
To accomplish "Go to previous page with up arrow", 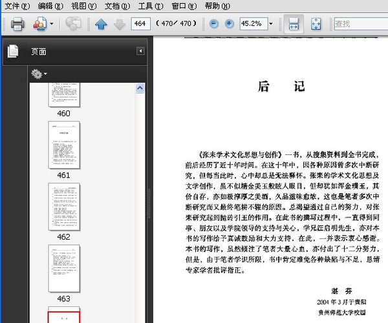I will [101, 24].
